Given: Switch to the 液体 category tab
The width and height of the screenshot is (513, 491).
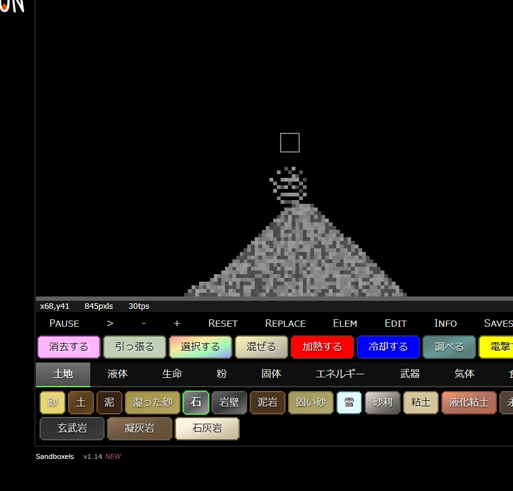Looking at the screenshot, I should [117, 374].
